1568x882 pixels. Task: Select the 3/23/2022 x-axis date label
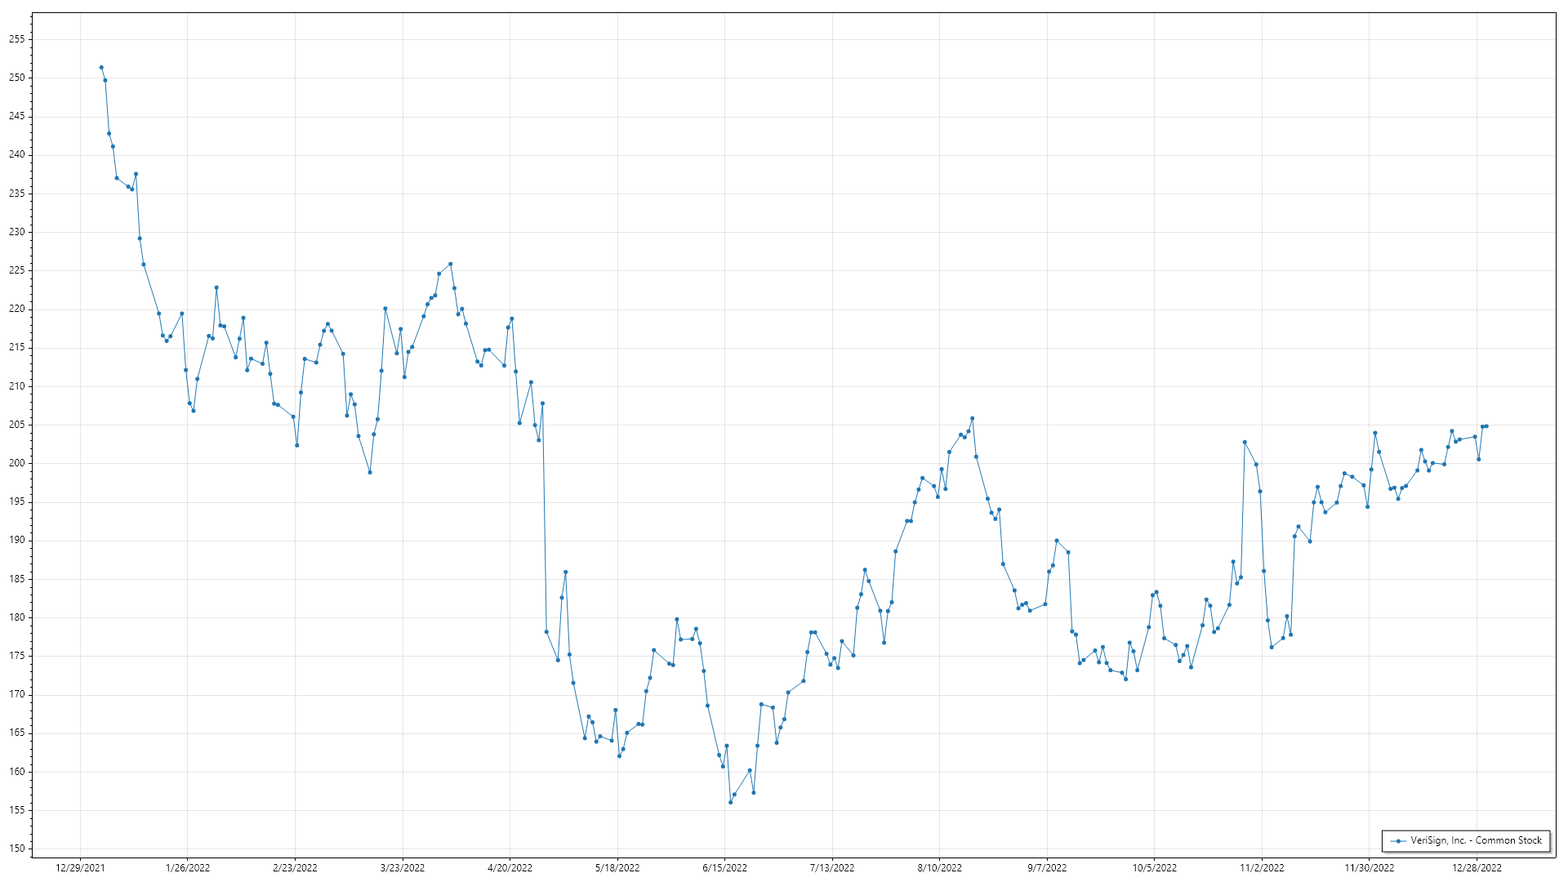pos(403,868)
